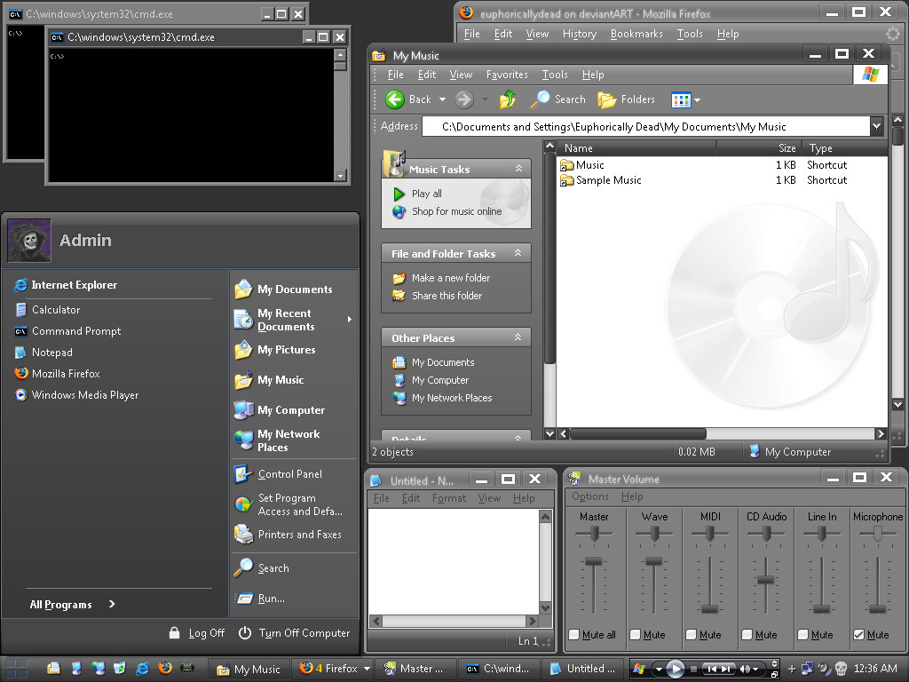Image resolution: width=909 pixels, height=682 pixels.
Task: Check the Mute all box under Master
Action: [x=574, y=635]
